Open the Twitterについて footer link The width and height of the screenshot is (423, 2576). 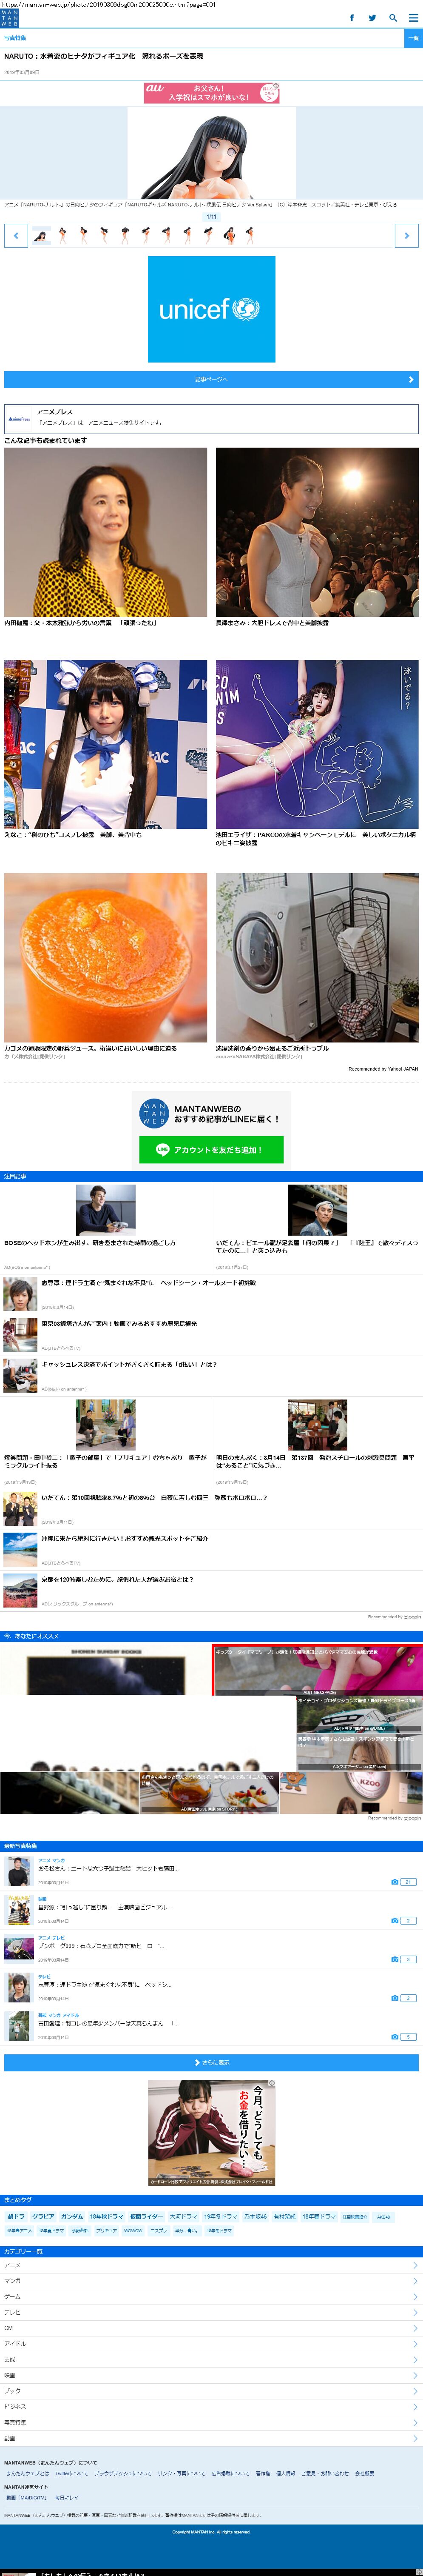tap(71, 2473)
